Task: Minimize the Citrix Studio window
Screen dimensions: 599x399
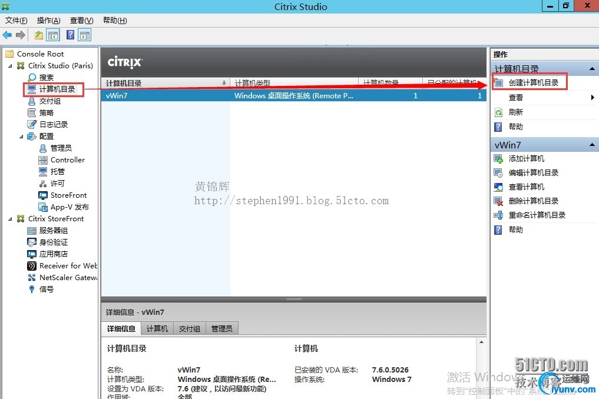Action: click(x=551, y=6)
